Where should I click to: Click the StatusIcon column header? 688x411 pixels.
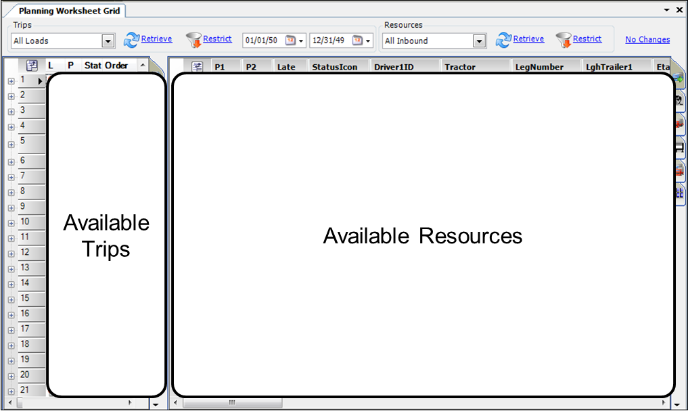point(339,67)
